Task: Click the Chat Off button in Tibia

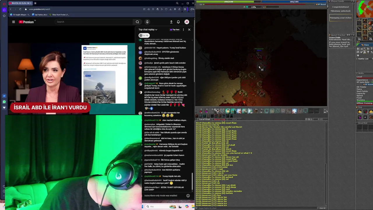Action: (x=322, y=208)
